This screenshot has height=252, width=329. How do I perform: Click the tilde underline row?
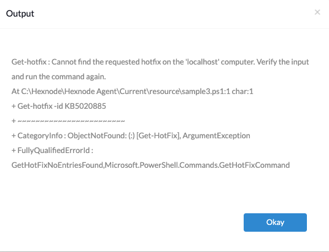[68, 121]
